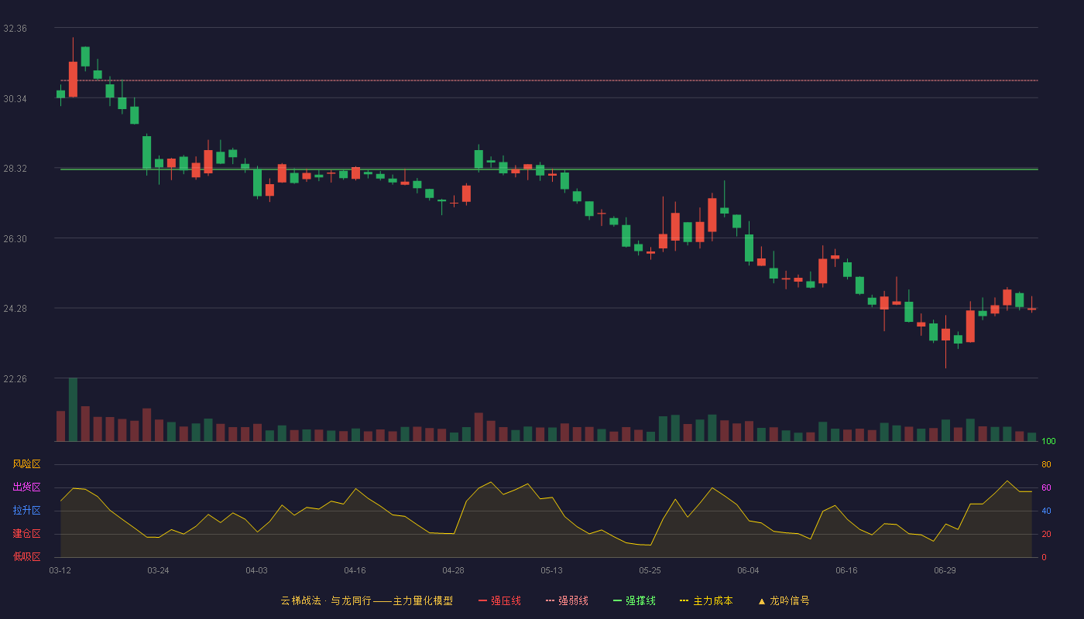Click the 03-12 date label

(60, 570)
